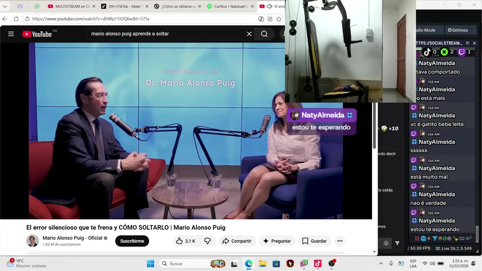Pop out the Social Stream dock window

click(468, 43)
